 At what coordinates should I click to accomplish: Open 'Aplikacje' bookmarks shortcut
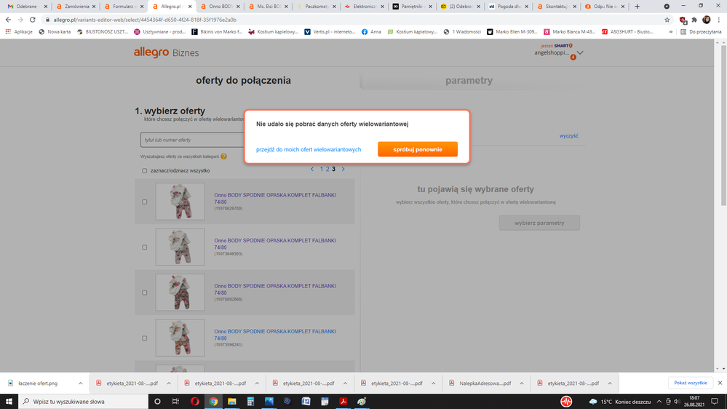[x=19, y=32]
